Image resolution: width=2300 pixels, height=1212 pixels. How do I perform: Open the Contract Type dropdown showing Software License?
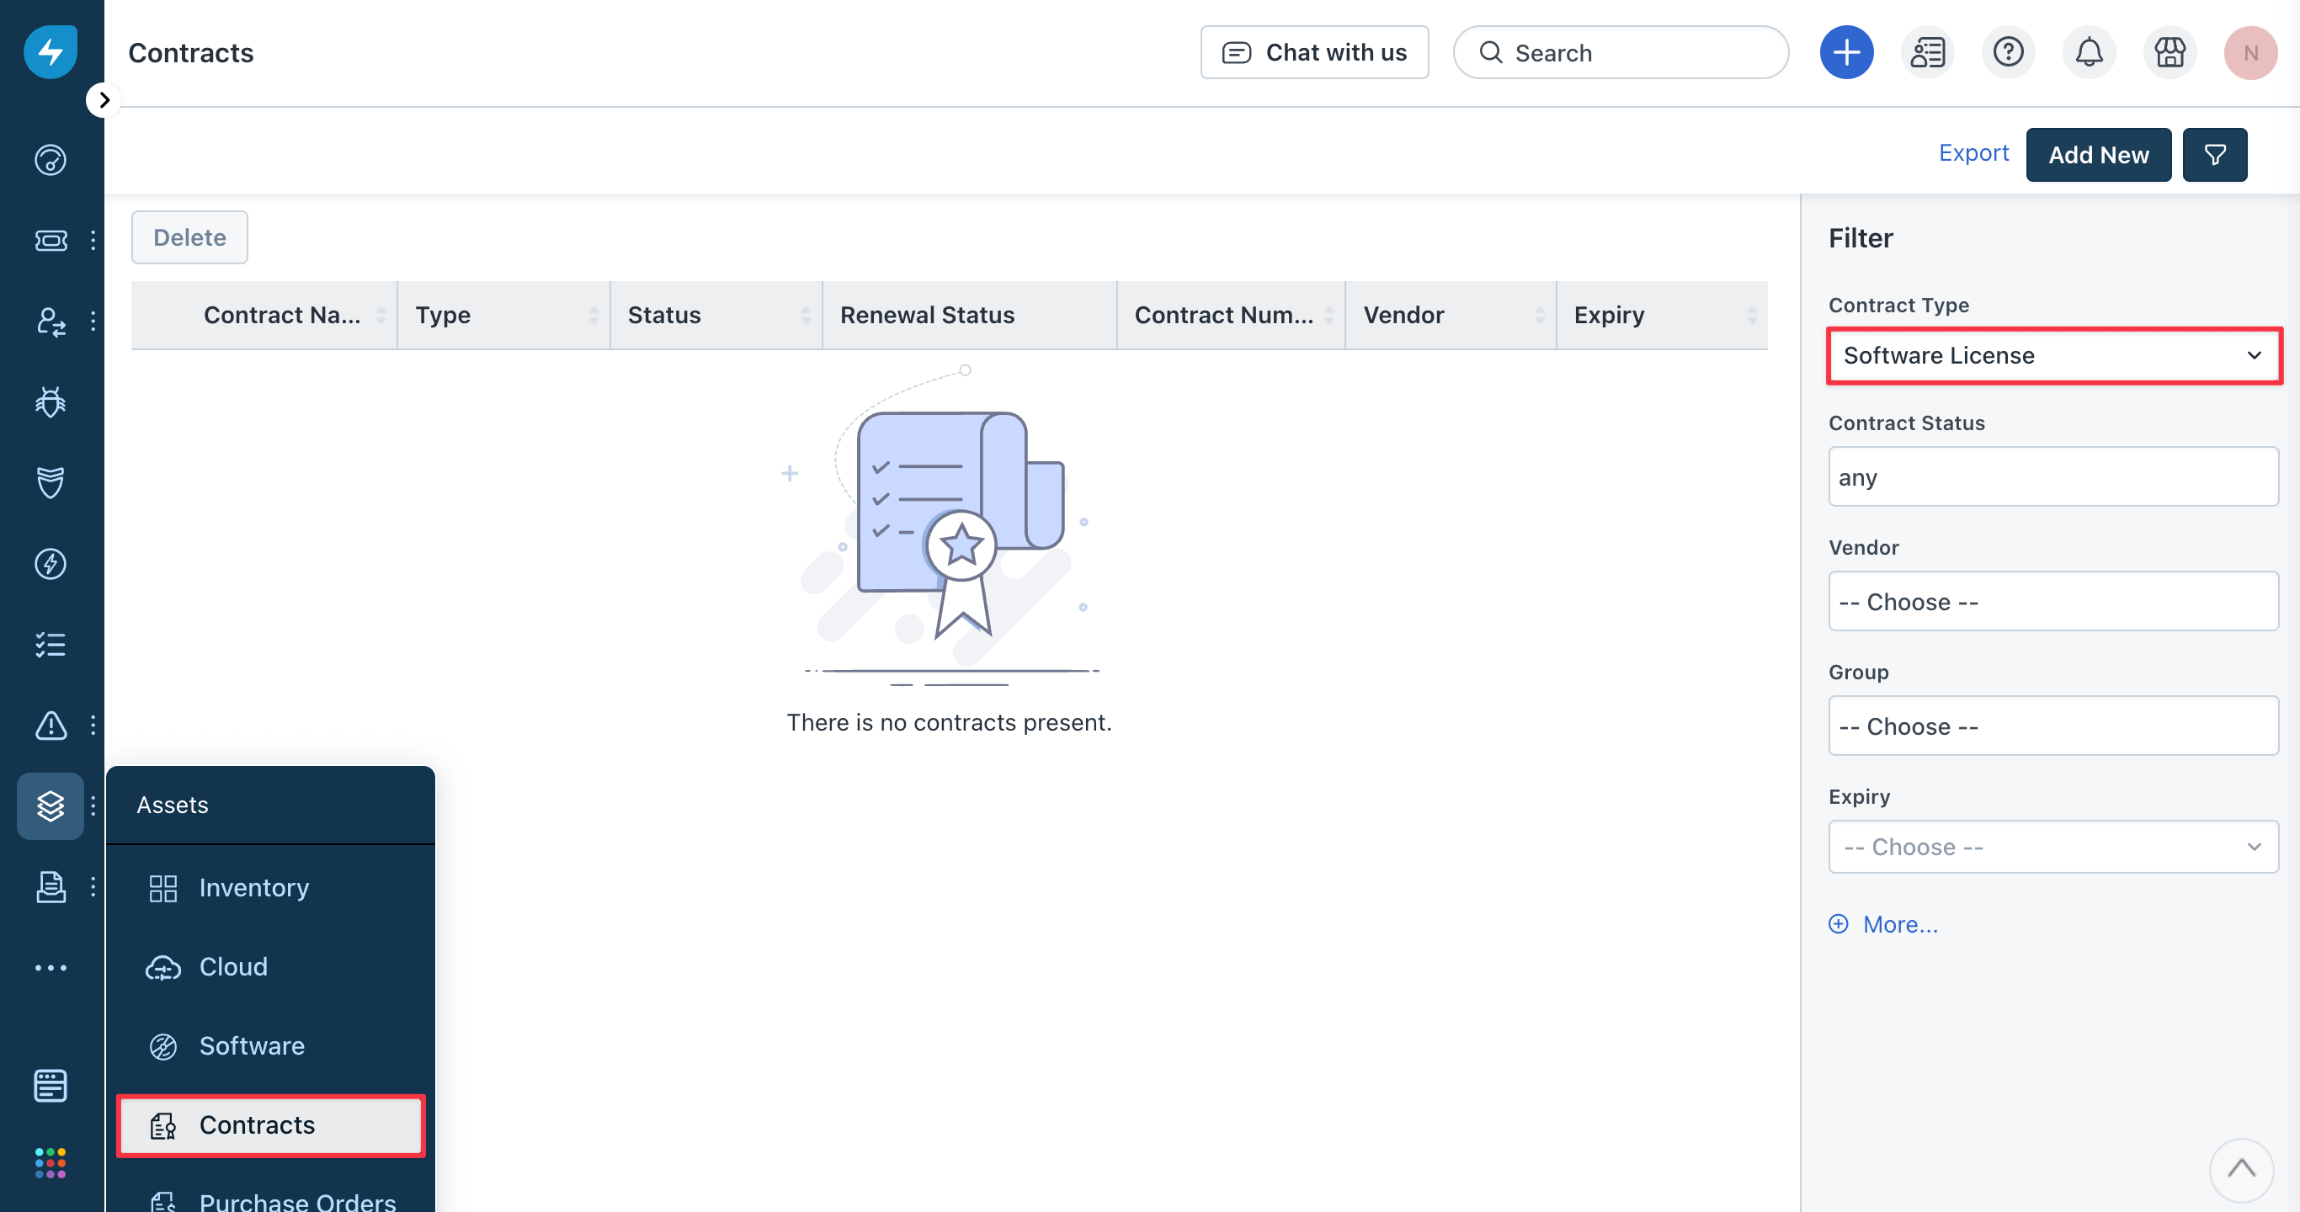(2052, 355)
